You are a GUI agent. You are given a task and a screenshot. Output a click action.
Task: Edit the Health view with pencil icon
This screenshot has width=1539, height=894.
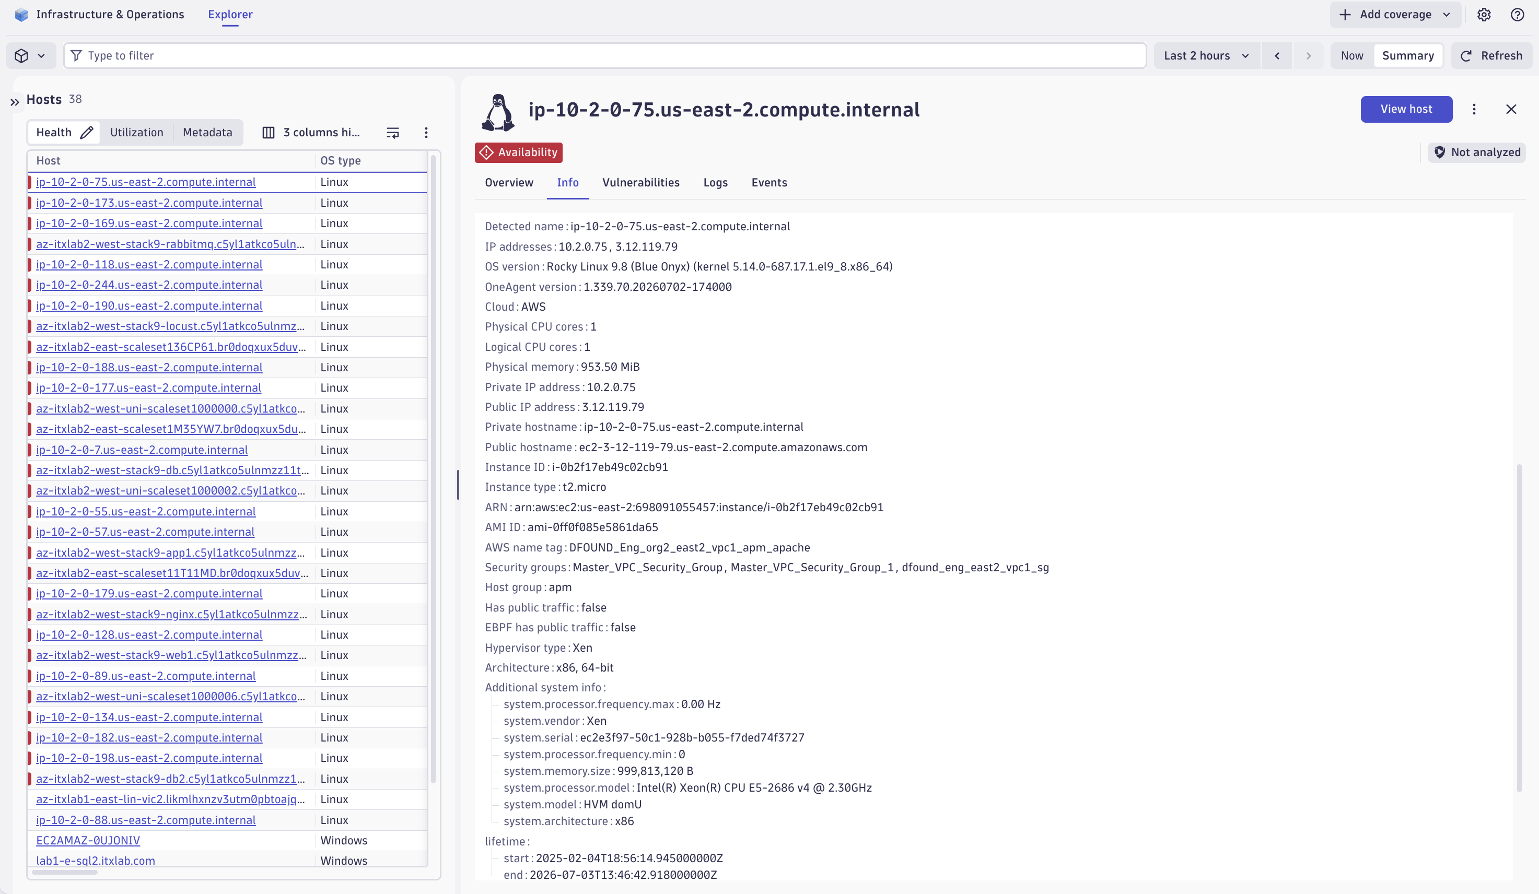(x=87, y=133)
